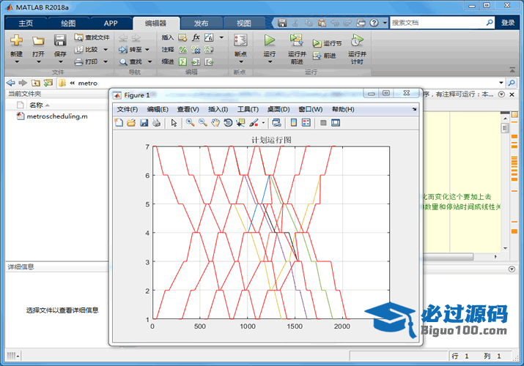This screenshot has height=366, width=524.
Task: Expand the Breakpoints (断点) dropdown arrow
Action: pyautogui.click(x=241, y=61)
